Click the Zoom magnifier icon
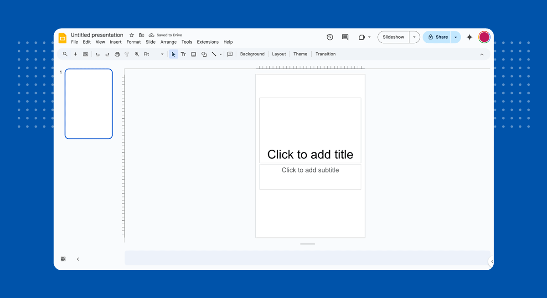The width and height of the screenshot is (547, 298). tap(137, 54)
